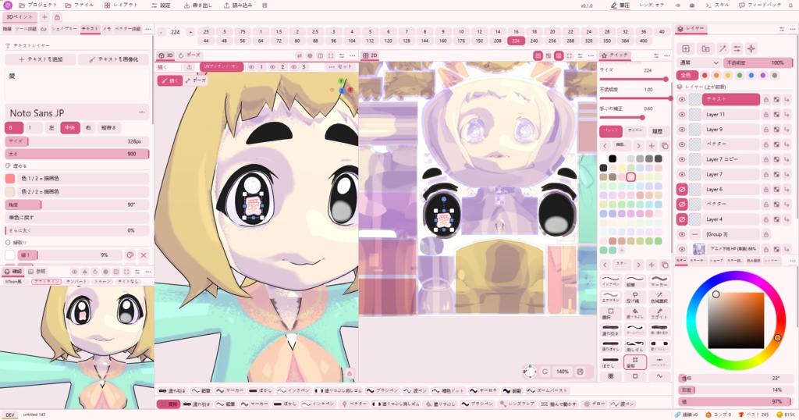Toggle alpha lock on Layer 9
Image resolution: width=799 pixels, height=420 pixels.
pos(776,130)
